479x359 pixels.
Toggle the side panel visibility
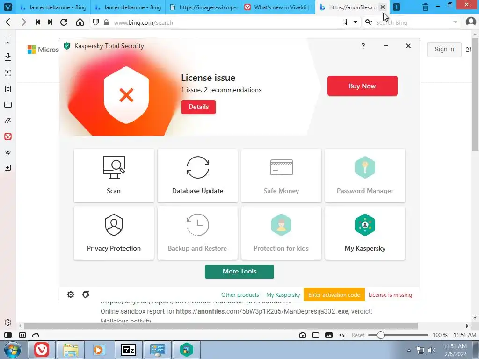(x=8, y=335)
